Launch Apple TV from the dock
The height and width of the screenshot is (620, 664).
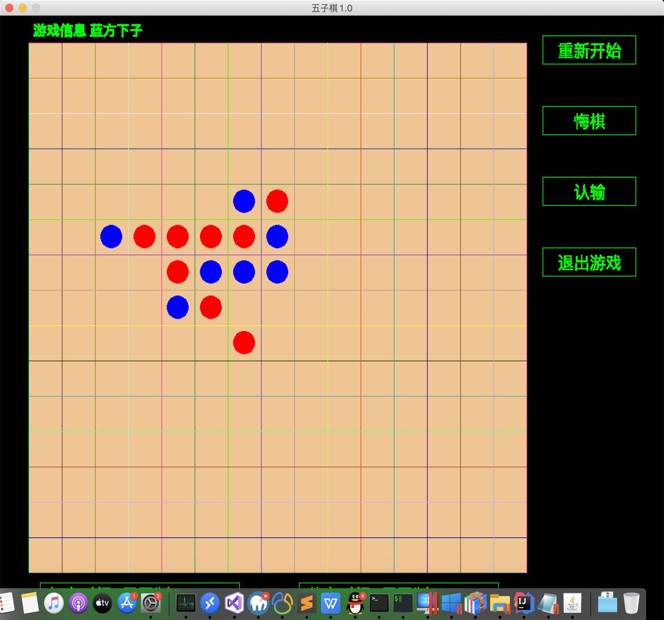tap(102, 603)
